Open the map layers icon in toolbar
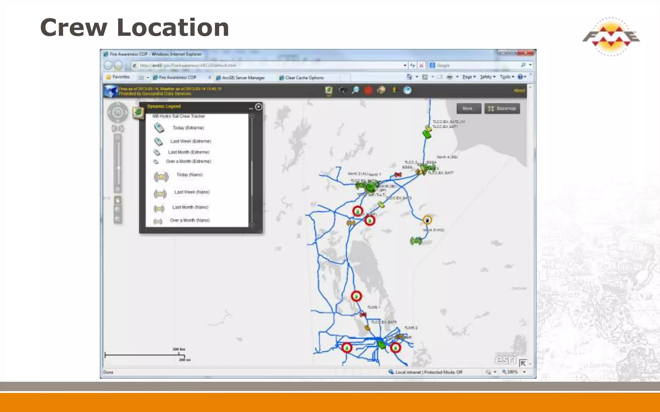 tap(329, 90)
